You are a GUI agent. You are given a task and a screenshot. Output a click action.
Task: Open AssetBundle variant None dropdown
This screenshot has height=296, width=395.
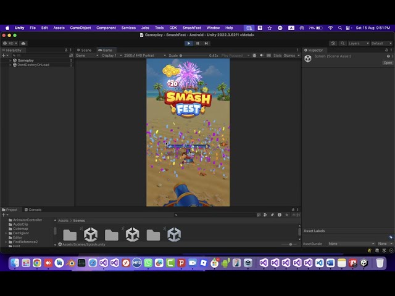point(385,244)
